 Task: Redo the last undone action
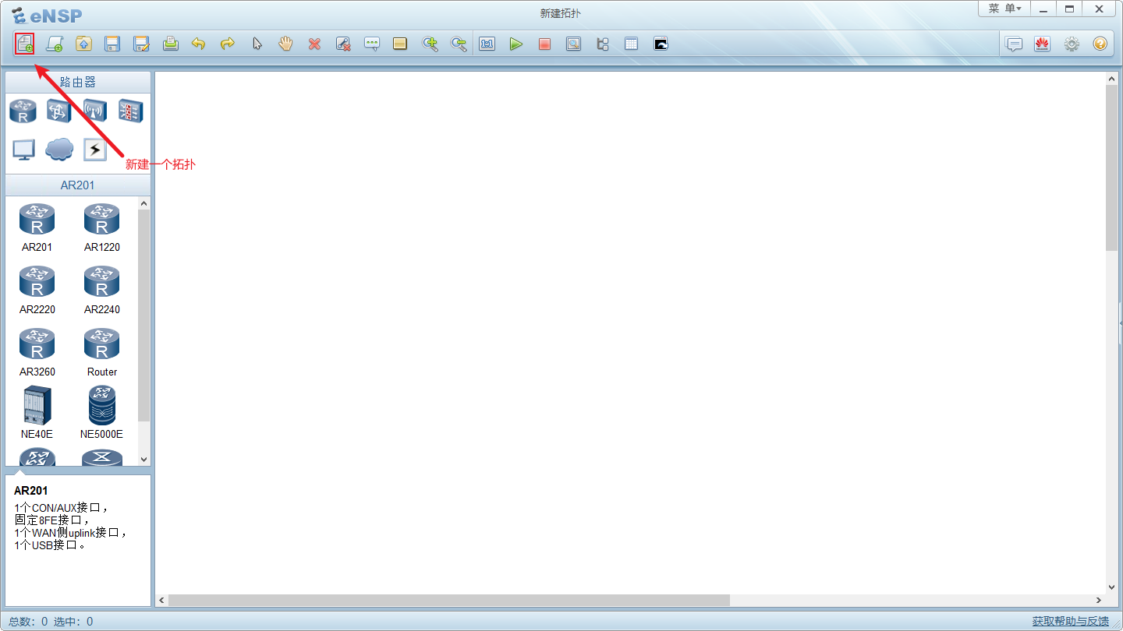pyautogui.click(x=228, y=44)
